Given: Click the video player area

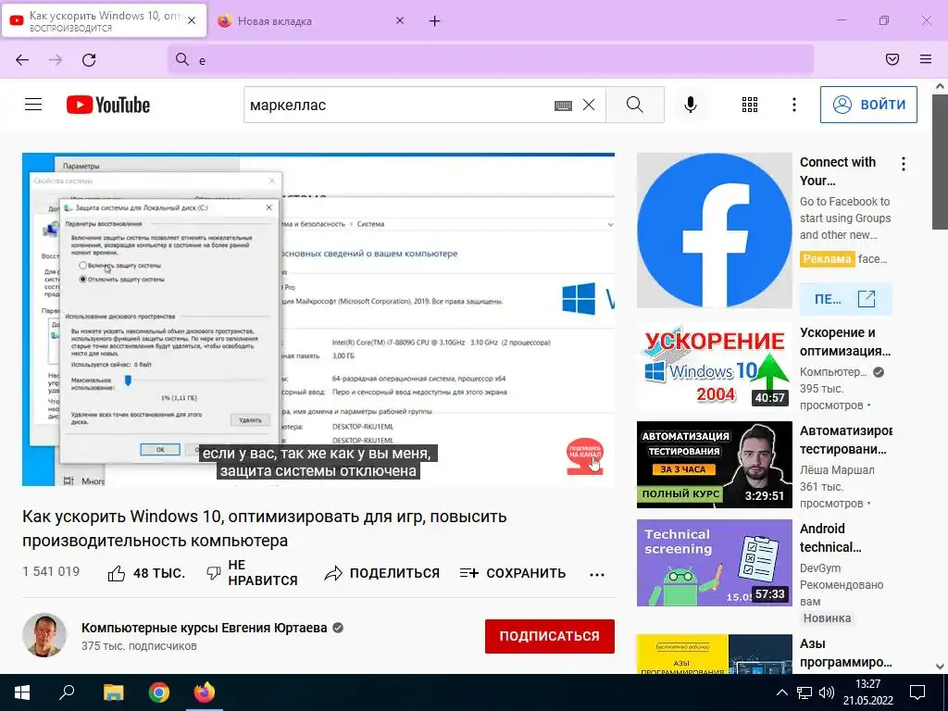Looking at the screenshot, I should [x=318, y=319].
